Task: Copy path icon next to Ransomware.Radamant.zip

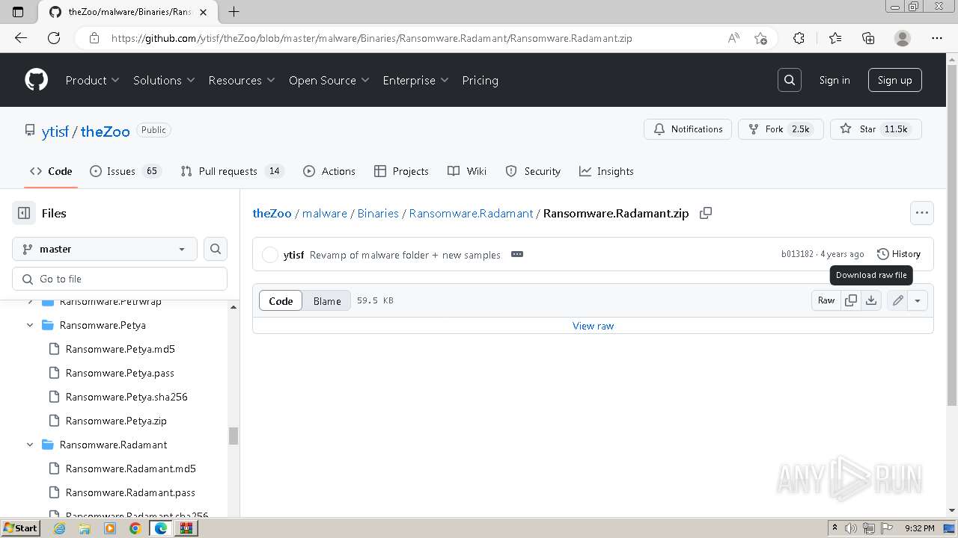Action: [x=705, y=213]
